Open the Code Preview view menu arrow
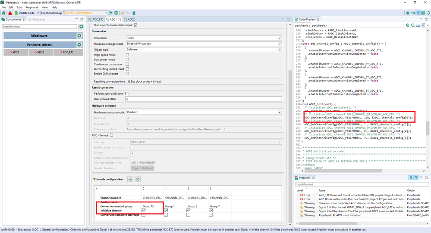This screenshot has height=233, width=431. click(428, 25)
